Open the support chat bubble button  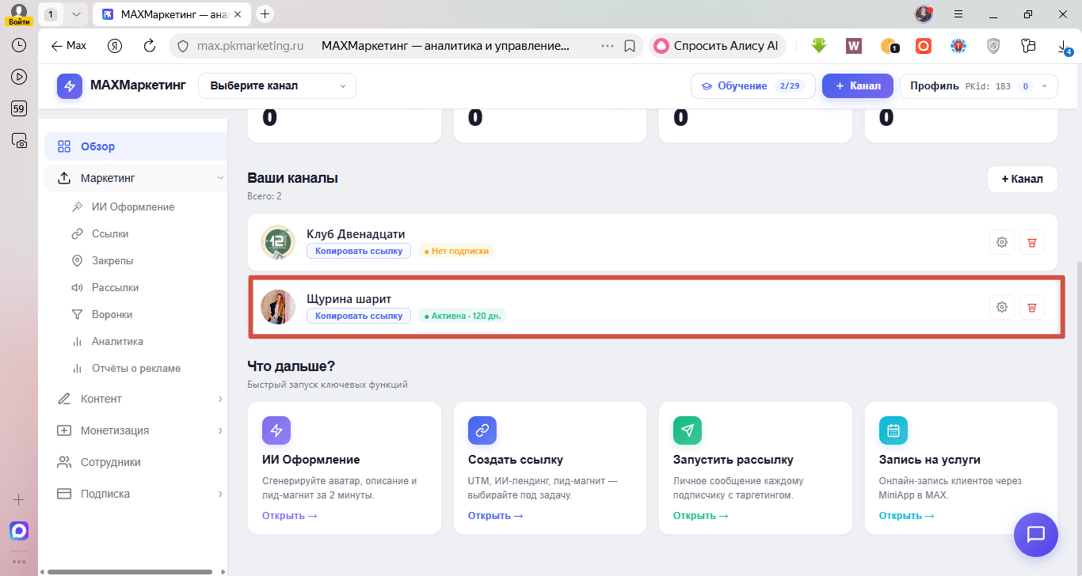(1036, 534)
